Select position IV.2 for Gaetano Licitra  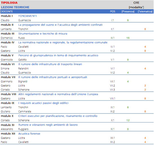tap(112, 51)
